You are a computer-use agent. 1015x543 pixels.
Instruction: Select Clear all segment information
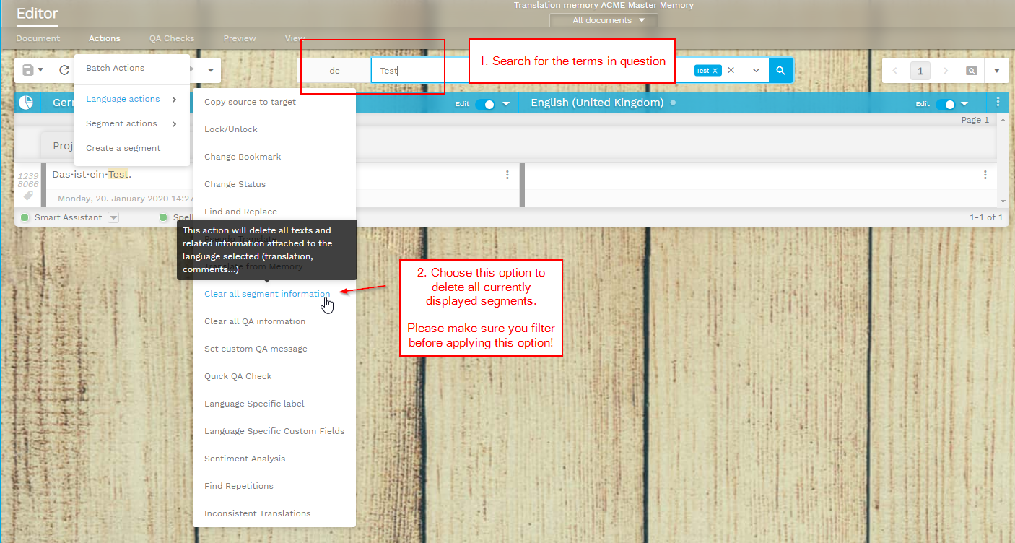point(267,294)
